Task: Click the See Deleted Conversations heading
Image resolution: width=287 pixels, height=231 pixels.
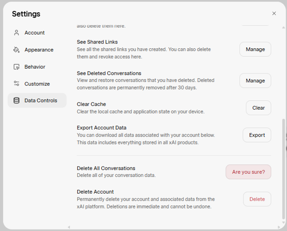Action: 109,73
